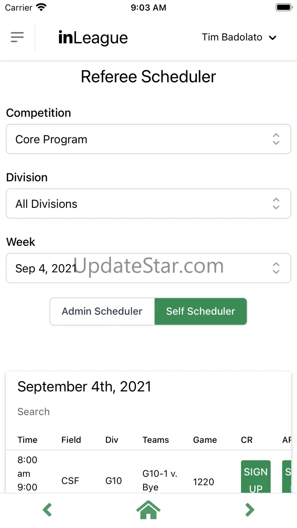
Task: Focus the Search games field
Action: pos(114,412)
